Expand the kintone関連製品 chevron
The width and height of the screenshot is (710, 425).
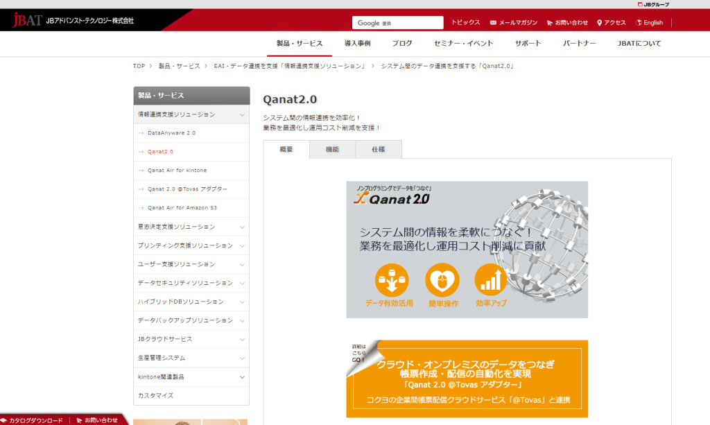click(x=242, y=377)
